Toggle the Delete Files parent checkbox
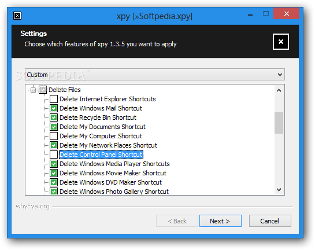Viewport: 315px width, 250px height. tap(43, 90)
